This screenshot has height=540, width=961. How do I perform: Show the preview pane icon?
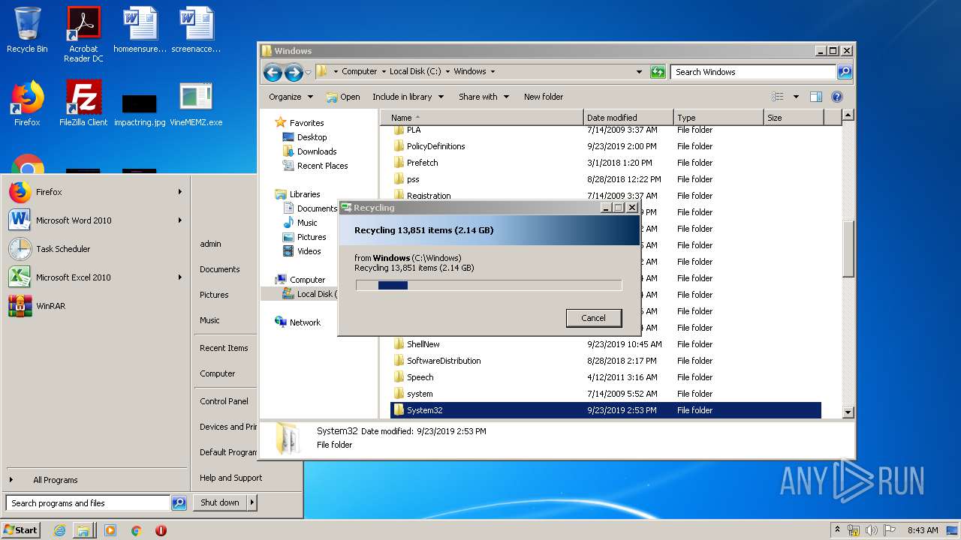(x=816, y=97)
